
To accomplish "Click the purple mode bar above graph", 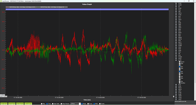I will pyautogui.click(x=87, y=9).
